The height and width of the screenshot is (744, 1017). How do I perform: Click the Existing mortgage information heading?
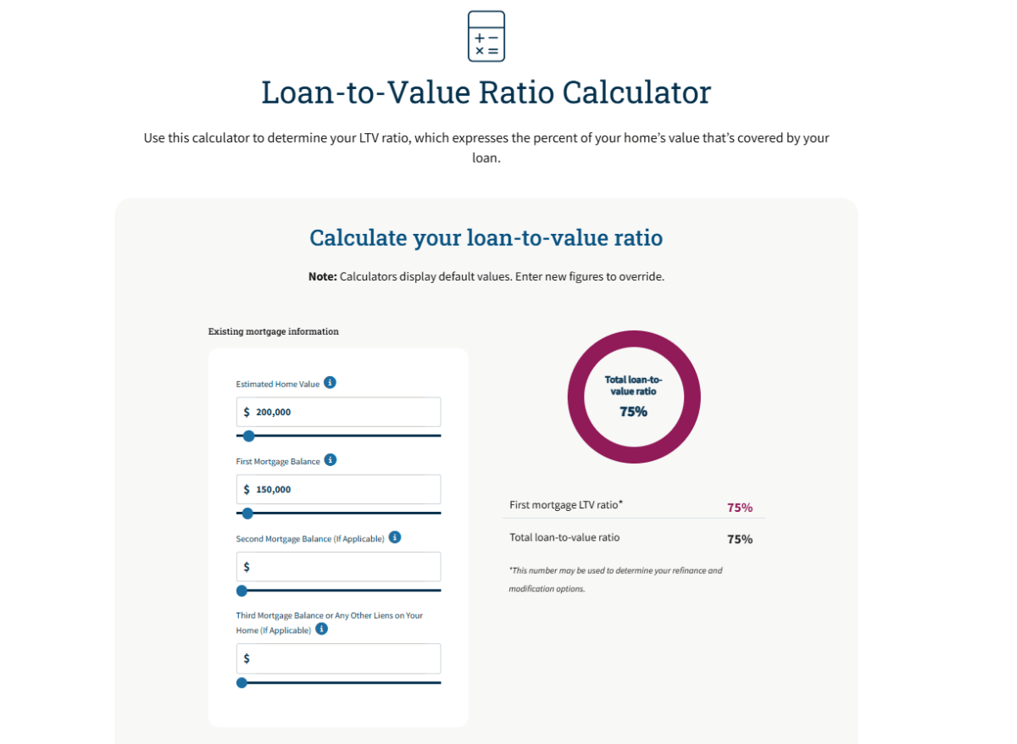click(273, 331)
